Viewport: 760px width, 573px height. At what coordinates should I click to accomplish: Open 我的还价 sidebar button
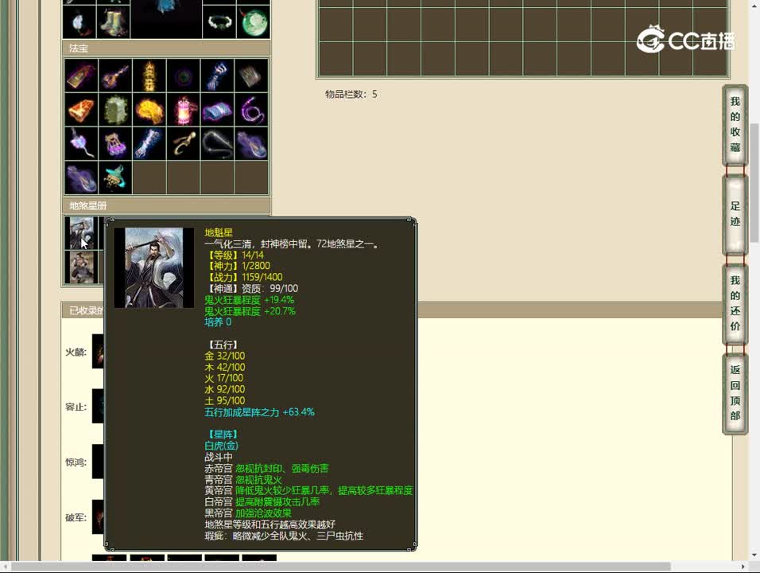pos(735,303)
